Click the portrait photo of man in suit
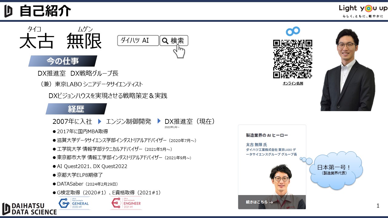 [348, 70]
